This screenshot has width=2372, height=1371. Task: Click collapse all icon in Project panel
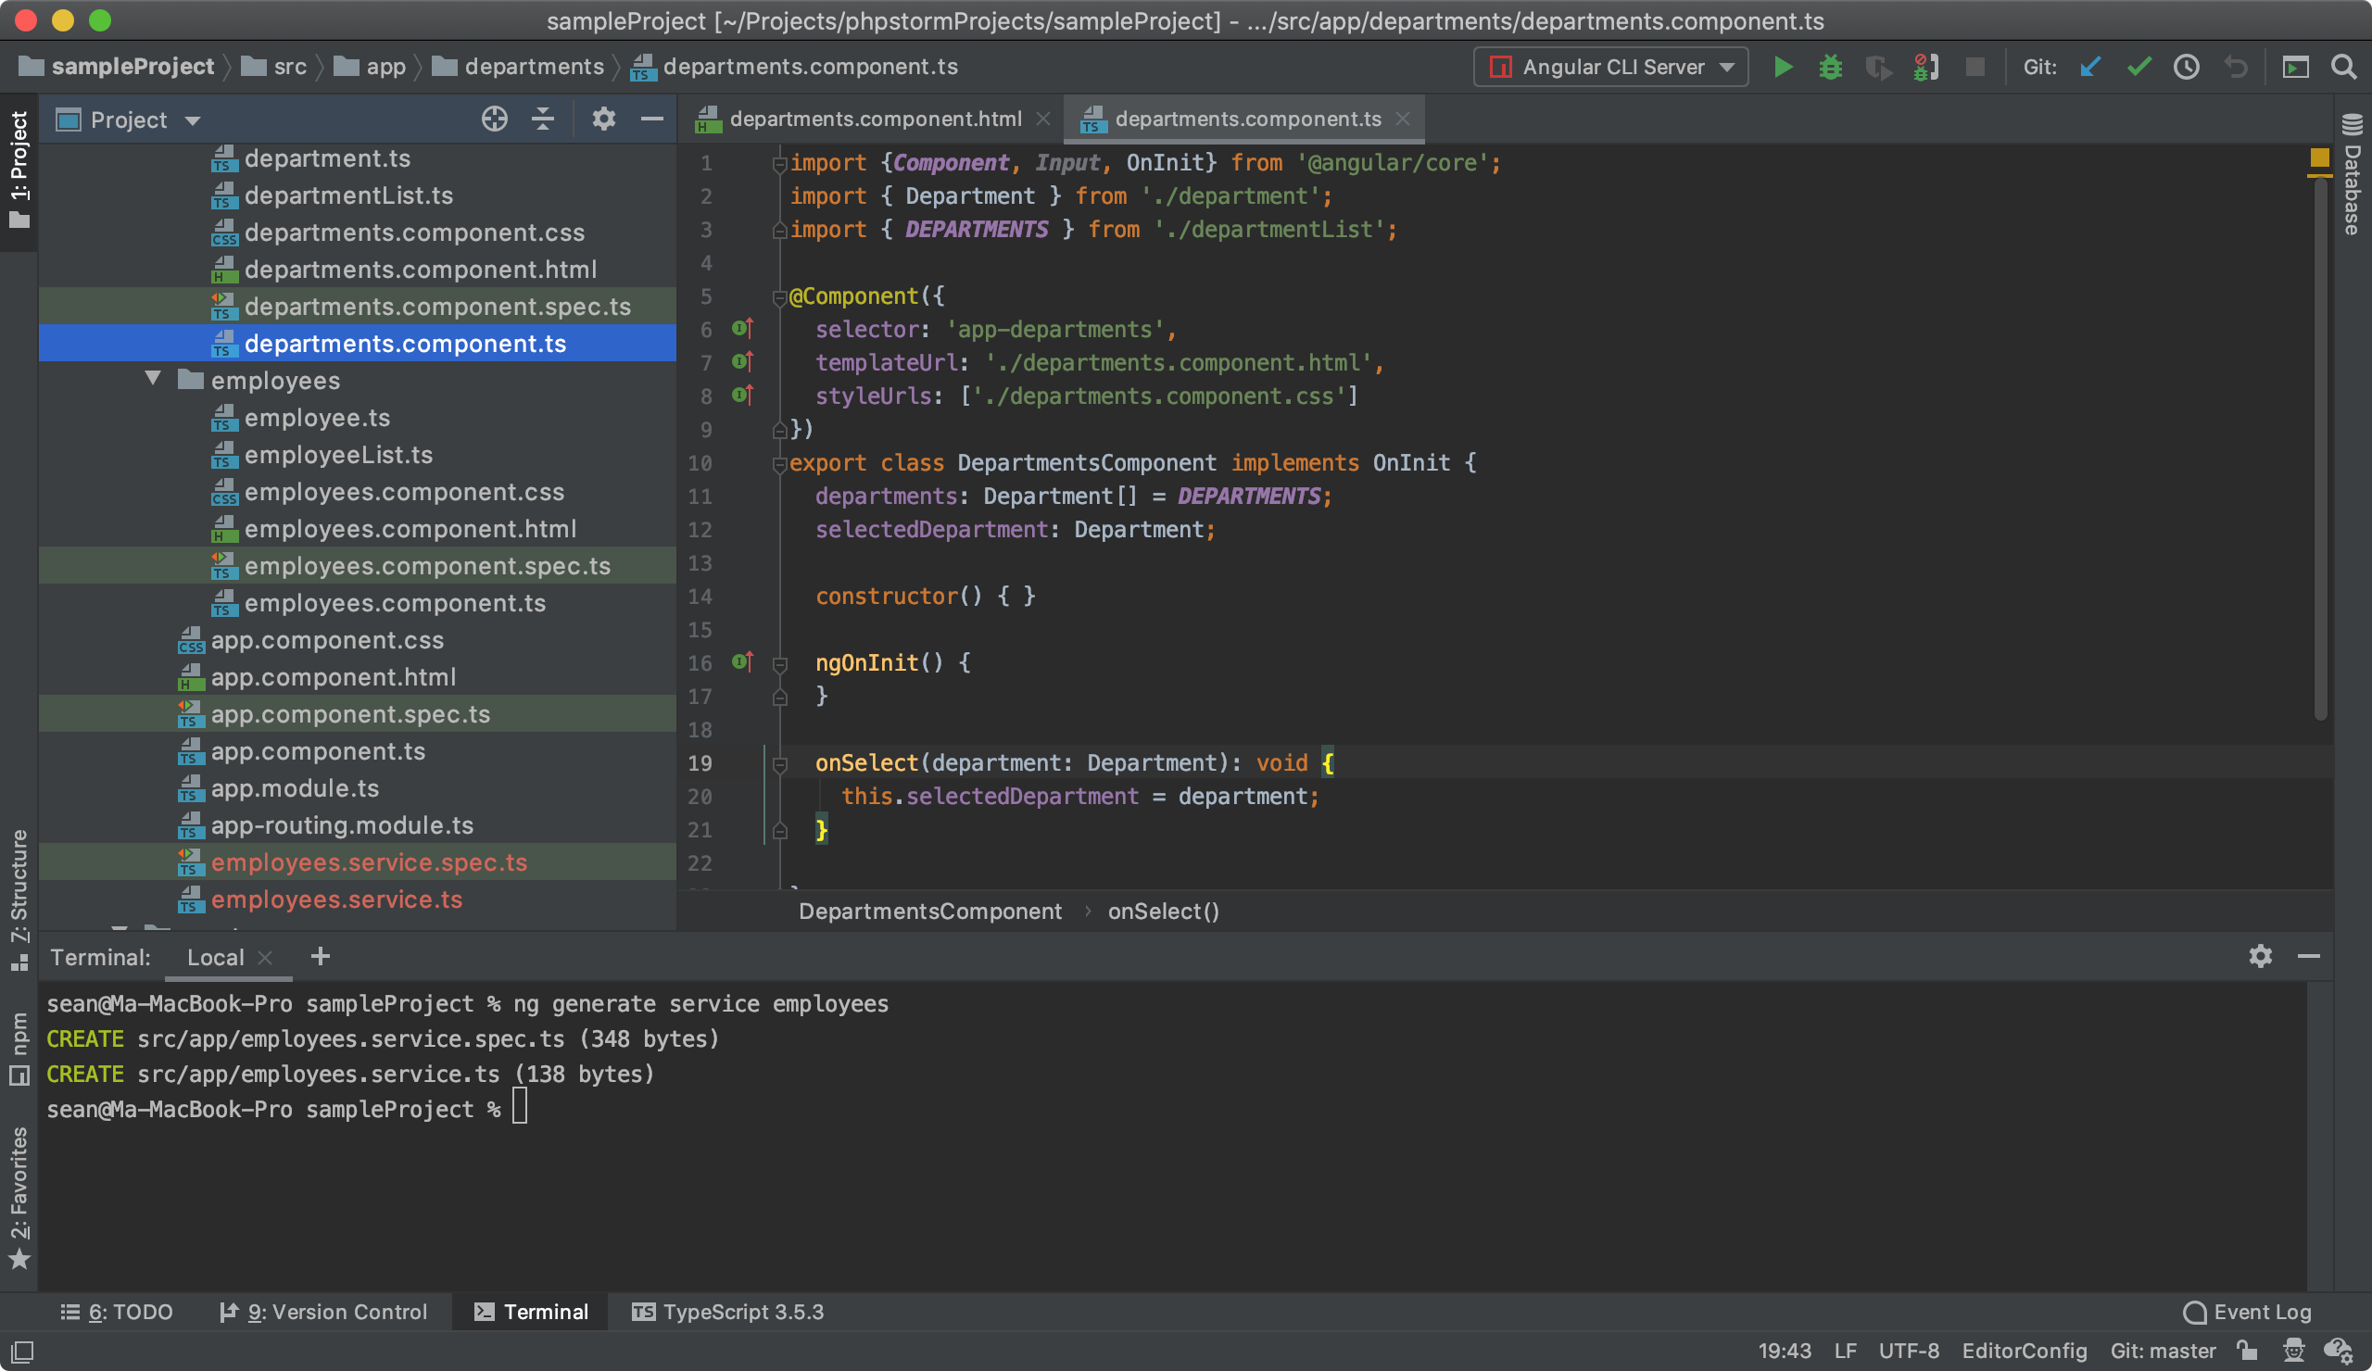click(543, 119)
